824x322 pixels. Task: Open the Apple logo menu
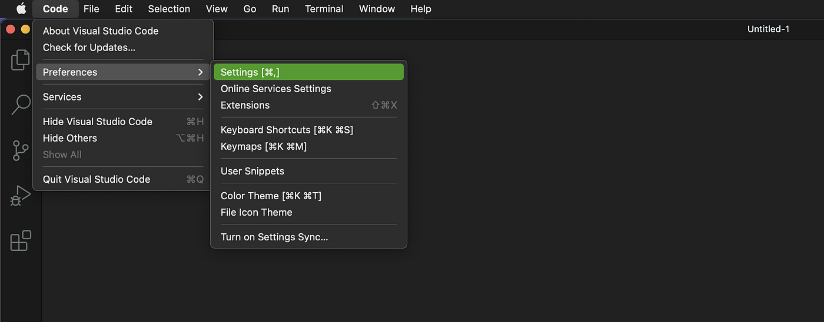coord(21,9)
